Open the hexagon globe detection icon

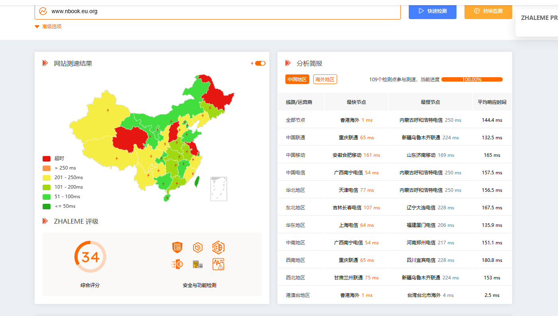tap(219, 247)
